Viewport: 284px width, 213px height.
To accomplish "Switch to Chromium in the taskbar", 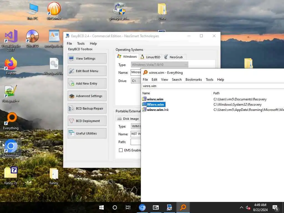I will coord(142,207).
